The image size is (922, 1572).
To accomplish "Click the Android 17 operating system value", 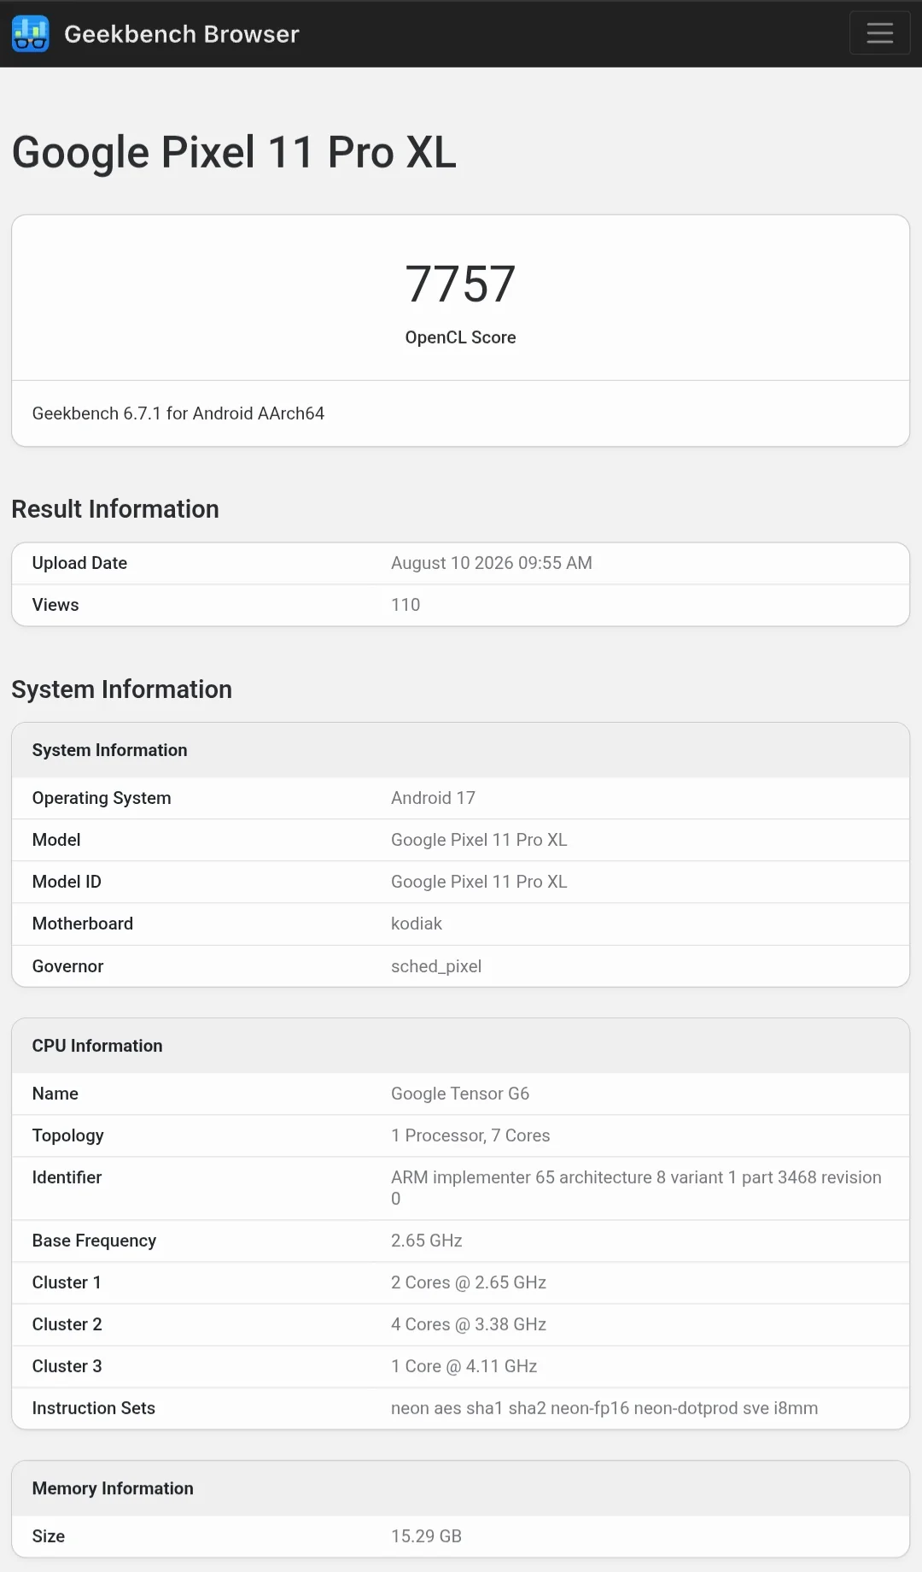I will (433, 798).
